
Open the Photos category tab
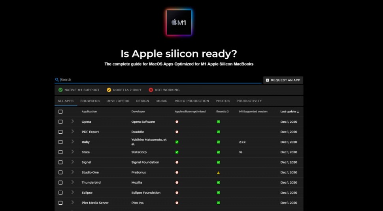click(223, 101)
